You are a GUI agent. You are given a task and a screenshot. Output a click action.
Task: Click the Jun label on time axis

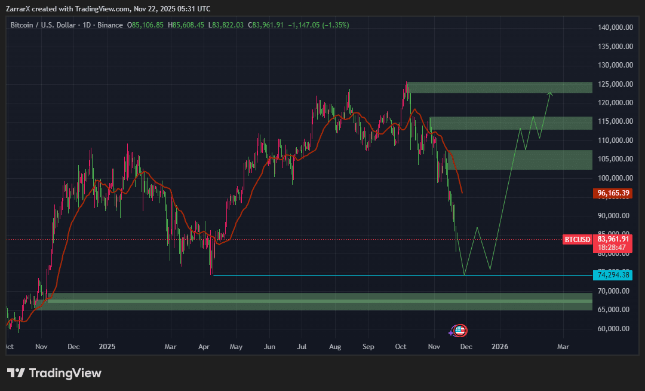click(269, 347)
